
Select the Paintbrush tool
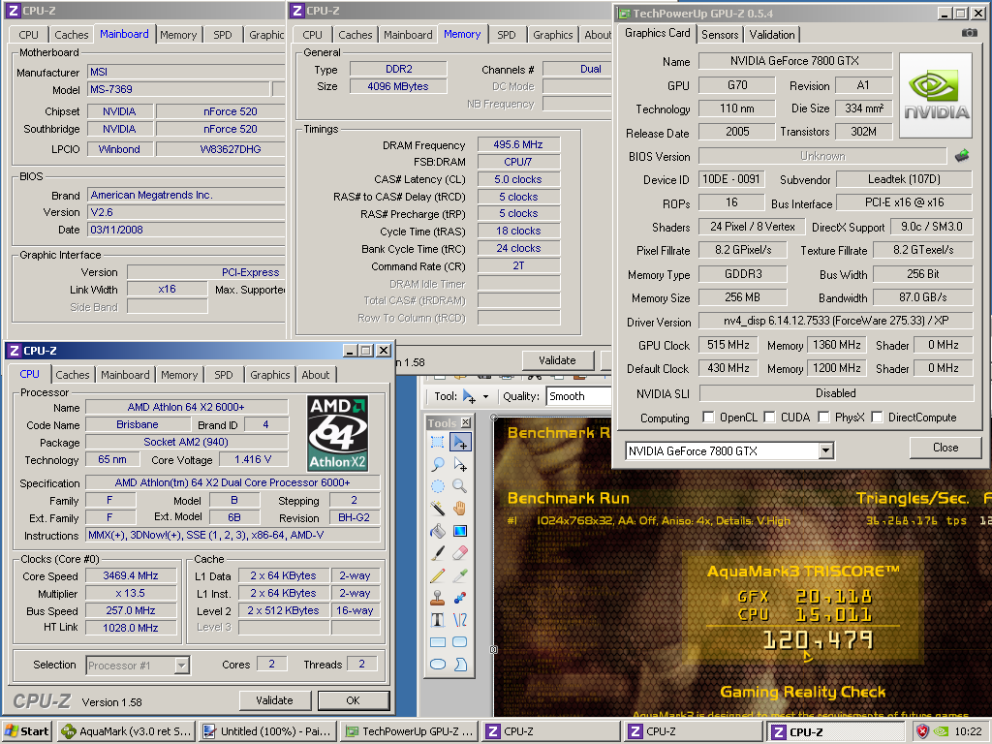438,553
